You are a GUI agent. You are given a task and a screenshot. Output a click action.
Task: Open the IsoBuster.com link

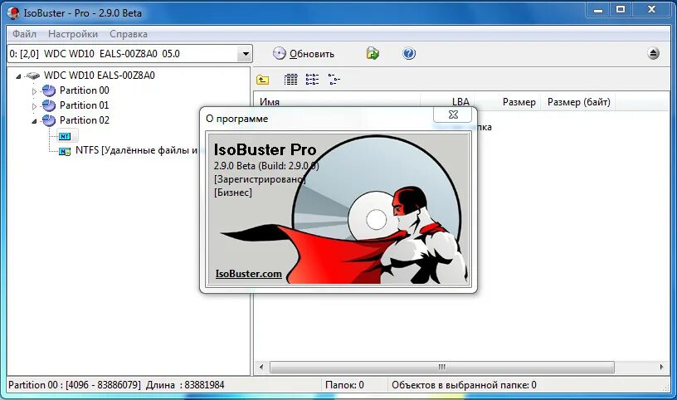tap(248, 273)
